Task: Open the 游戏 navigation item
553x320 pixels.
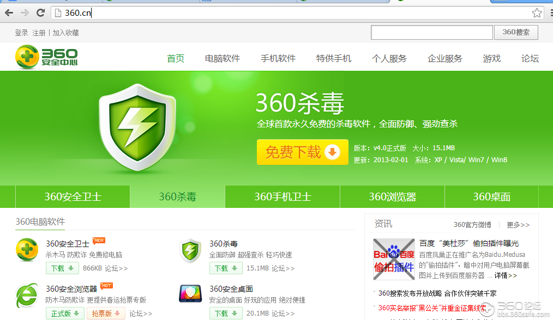Action: pyautogui.click(x=491, y=58)
